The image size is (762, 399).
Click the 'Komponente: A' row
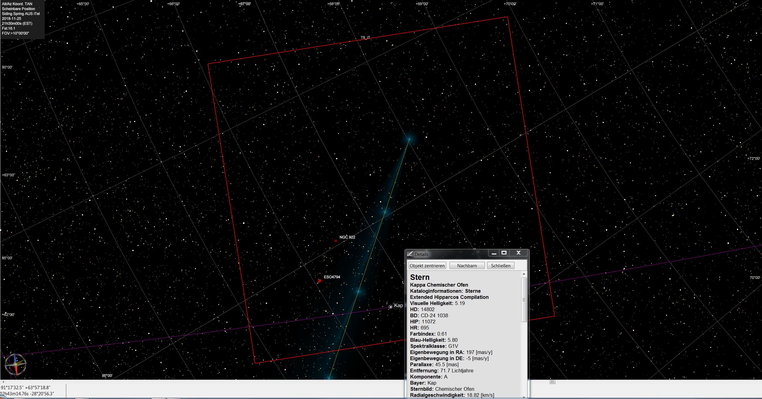coord(429,377)
